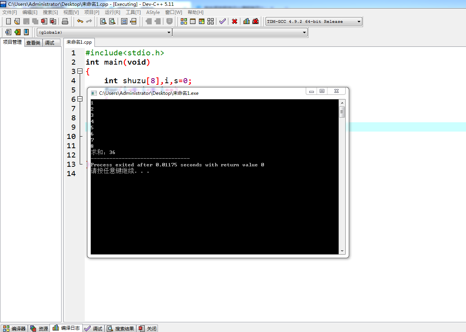The width and height of the screenshot is (466, 332).
Task: Click the Delete profiling information icon
Action: (255, 21)
